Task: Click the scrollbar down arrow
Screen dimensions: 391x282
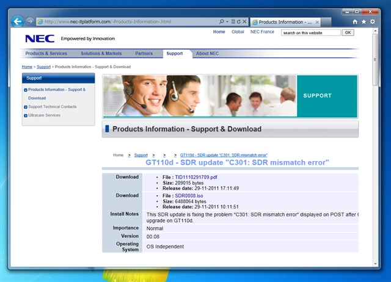Action: tap(375, 264)
